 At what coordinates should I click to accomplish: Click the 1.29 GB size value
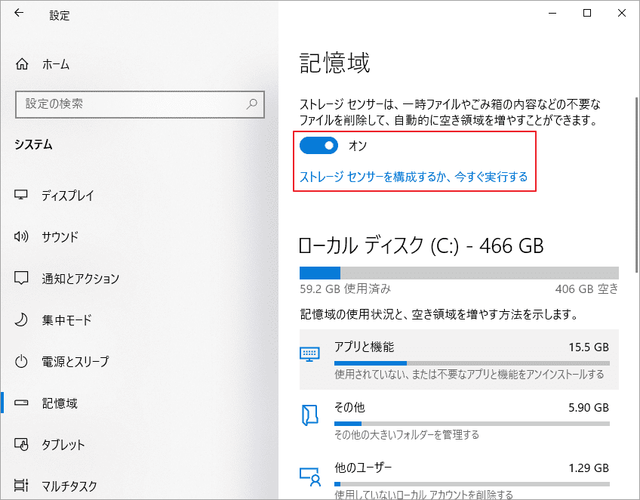pyautogui.click(x=589, y=468)
